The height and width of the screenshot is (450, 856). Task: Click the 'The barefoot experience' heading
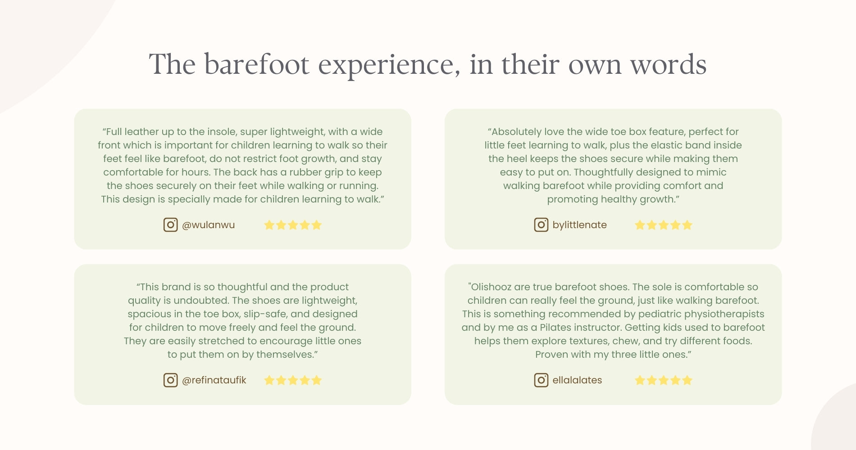pos(428,64)
